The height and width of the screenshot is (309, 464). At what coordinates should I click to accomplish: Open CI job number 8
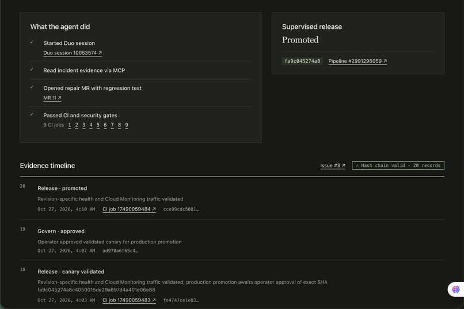[119, 125]
